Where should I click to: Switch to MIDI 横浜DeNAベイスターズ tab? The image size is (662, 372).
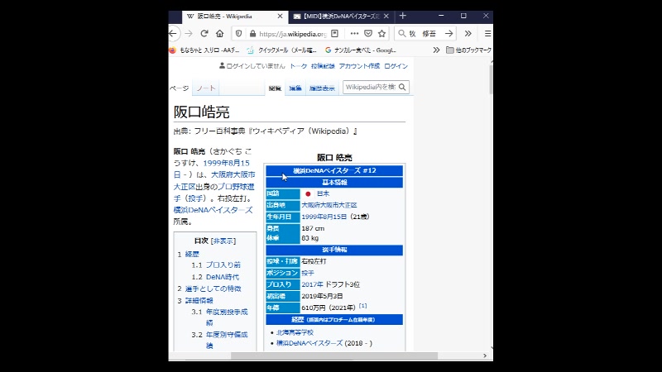(x=337, y=16)
